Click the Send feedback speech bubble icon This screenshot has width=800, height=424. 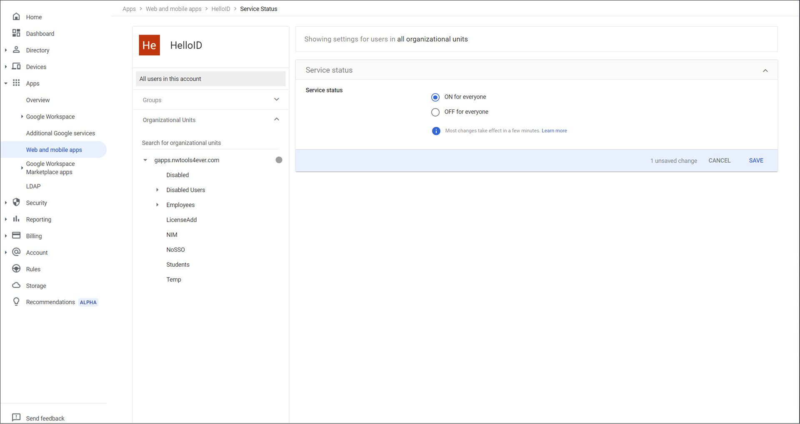(16, 418)
